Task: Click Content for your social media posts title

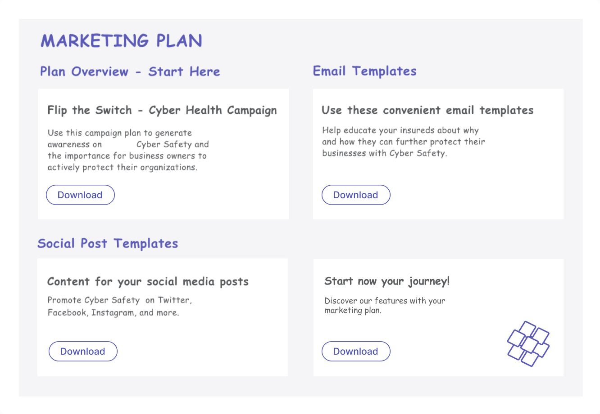Action: click(148, 282)
